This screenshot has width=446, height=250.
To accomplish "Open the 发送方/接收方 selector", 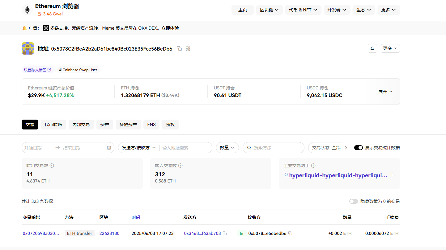I will [139, 148].
